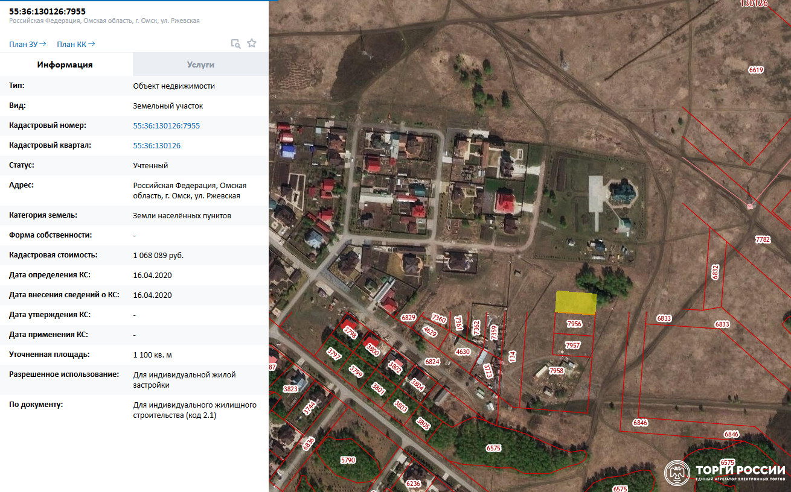
Task: Select parcel labeled 6824
Action: (x=432, y=362)
